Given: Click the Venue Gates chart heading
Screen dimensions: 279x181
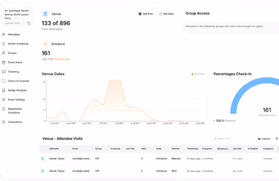Looking at the screenshot, I should click(53, 74).
